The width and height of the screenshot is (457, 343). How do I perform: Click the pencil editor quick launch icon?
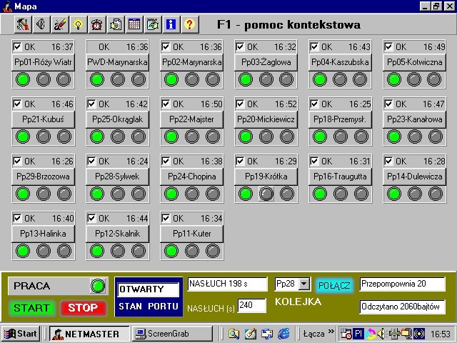pyautogui.click(x=251, y=334)
